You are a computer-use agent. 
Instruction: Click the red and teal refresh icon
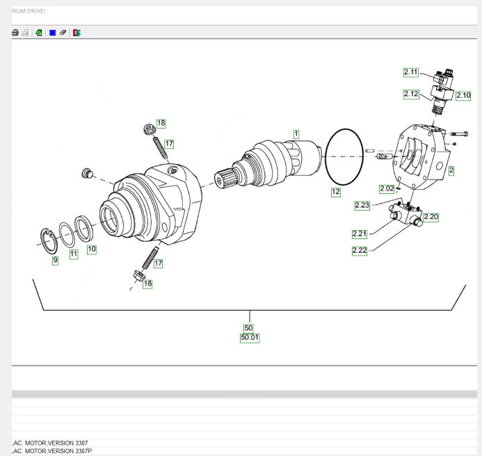(77, 33)
